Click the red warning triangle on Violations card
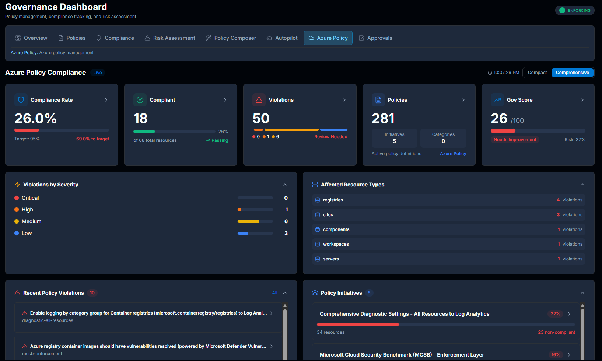 pos(259,100)
